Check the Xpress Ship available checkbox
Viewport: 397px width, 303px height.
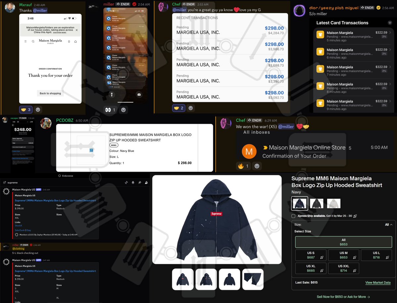[293, 216]
